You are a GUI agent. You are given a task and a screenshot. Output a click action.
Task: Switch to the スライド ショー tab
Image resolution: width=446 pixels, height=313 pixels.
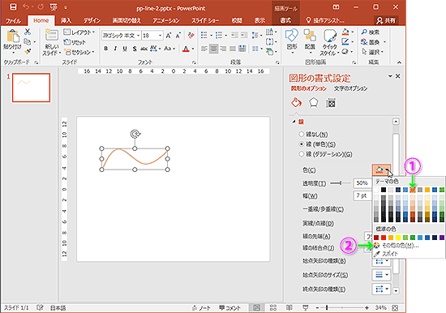click(x=205, y=20)
